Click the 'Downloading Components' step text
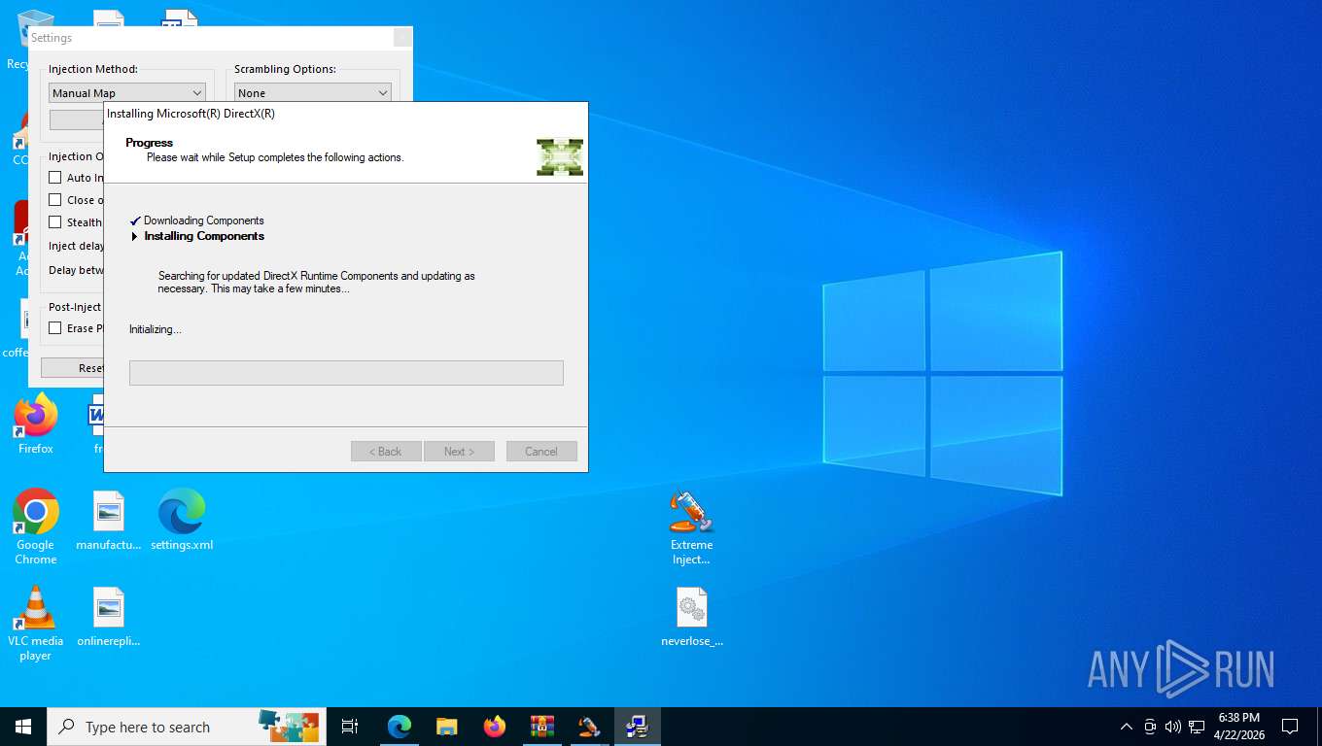The height and width of the screenshot is (746, 1322). [x=204, y=220]
